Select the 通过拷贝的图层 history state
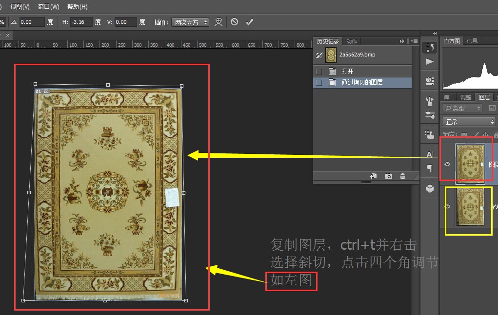The image size is (498, 315). pyautogui.click(x=361, y=83)
